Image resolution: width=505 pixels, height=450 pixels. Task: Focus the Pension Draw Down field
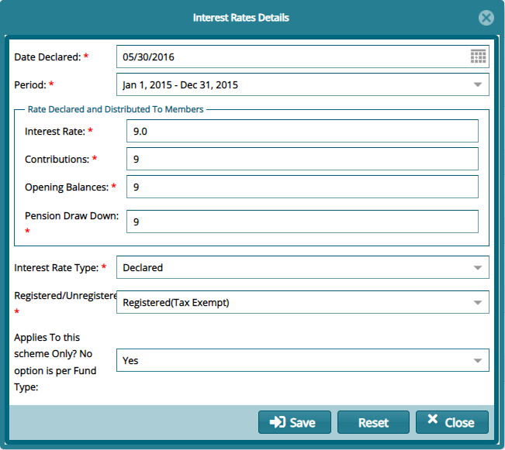tap(302, 222)
